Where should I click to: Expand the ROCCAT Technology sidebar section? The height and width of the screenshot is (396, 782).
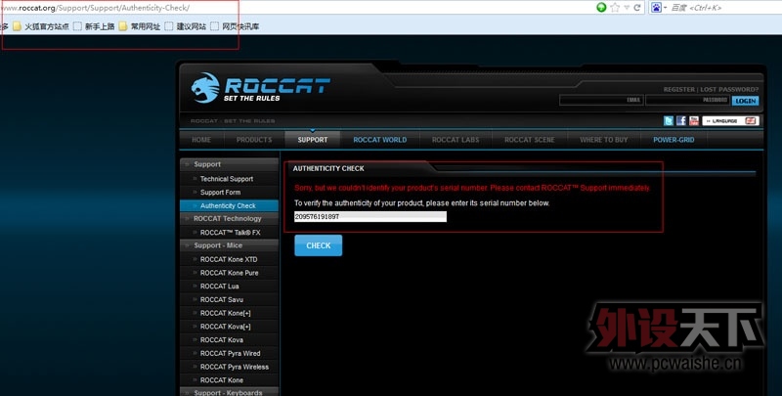pyautogui.click(x=229, y=218)
